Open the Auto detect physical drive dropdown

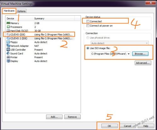pos(120,43)
